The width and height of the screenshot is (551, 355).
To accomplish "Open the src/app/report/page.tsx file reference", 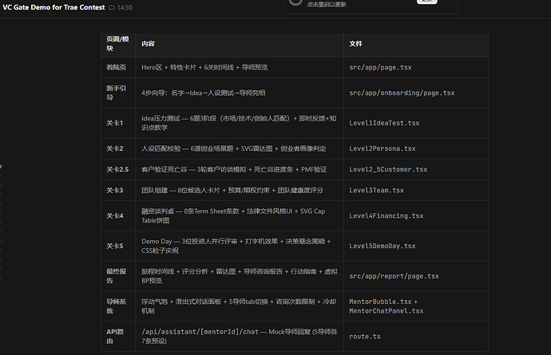I will coord(394,276).
